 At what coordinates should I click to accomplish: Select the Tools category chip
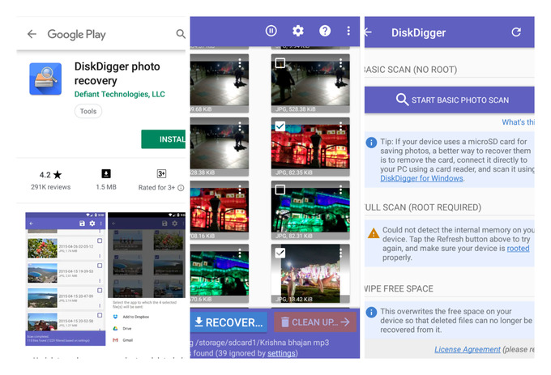click(x=88, y=111)
